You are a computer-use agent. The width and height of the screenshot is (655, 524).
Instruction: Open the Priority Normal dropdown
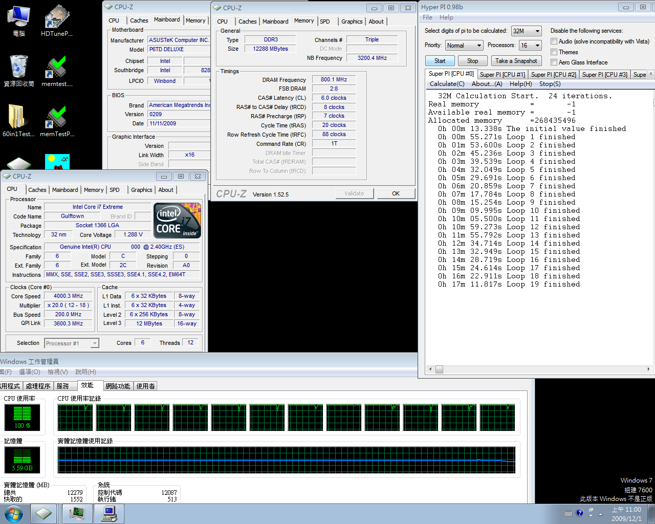(464, 46)
